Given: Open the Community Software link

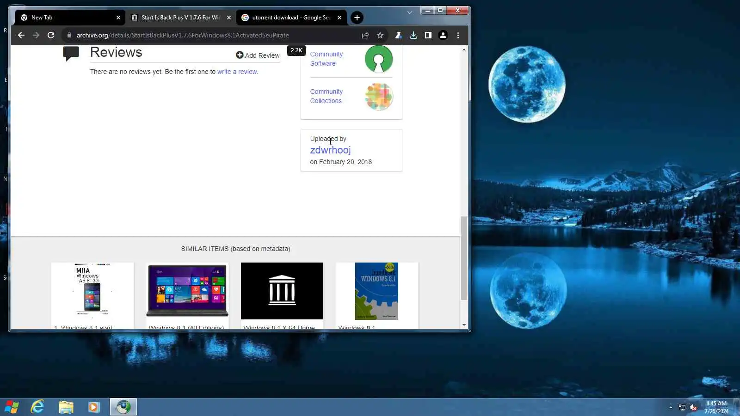Looking at the screenshot, I should tap(327, 59).
